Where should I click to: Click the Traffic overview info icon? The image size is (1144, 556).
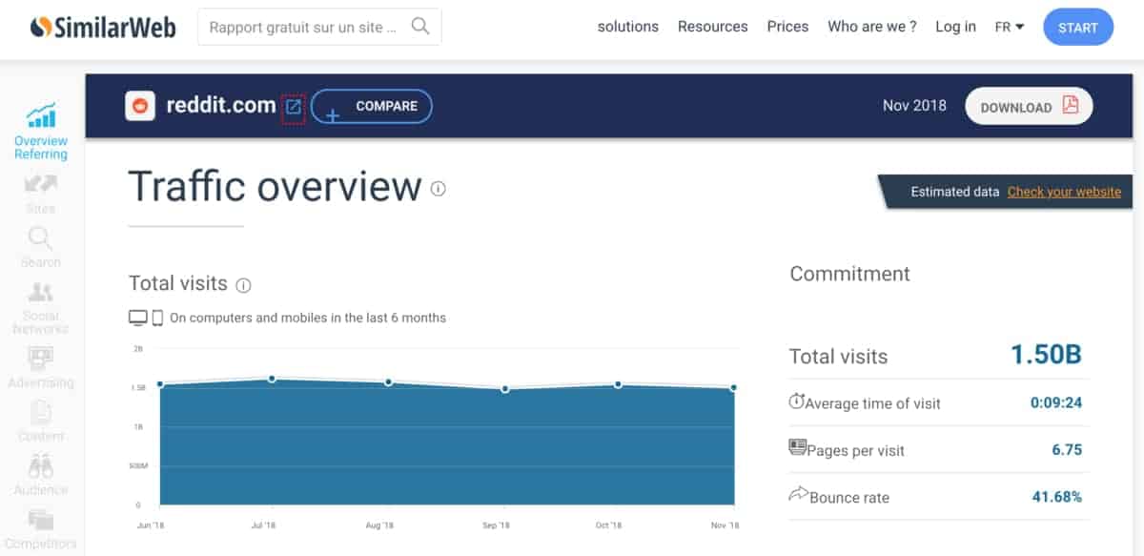click(x=439, y=189)
